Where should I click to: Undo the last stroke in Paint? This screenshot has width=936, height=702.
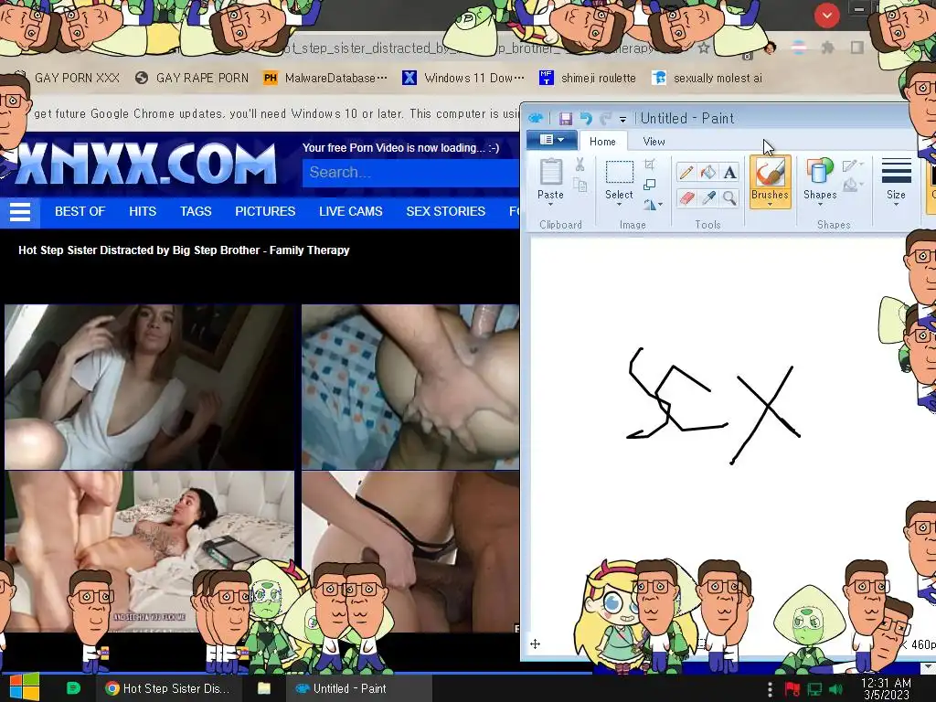pos(586,118)
